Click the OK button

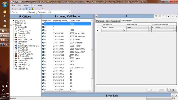click(x=151, y=90)
